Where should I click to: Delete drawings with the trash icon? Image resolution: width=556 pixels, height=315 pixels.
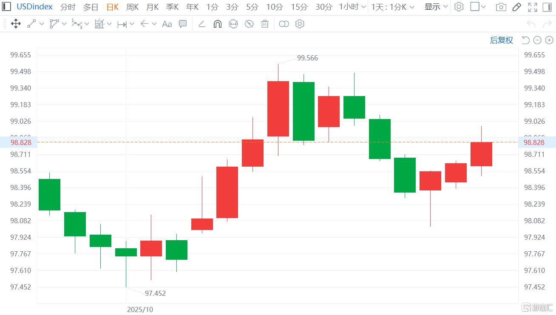click(265, 24)
